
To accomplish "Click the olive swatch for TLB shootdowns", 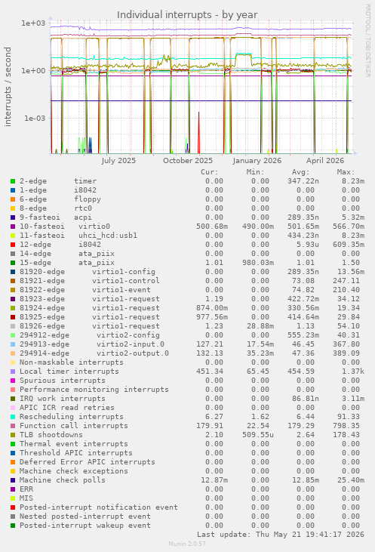I will pos(13,435).
